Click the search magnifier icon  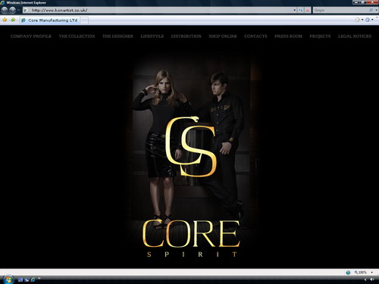(371, 10)
